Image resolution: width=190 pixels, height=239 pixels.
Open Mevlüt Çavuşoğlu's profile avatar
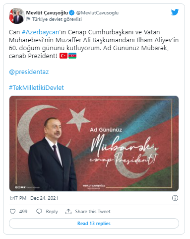pos(17,16)
